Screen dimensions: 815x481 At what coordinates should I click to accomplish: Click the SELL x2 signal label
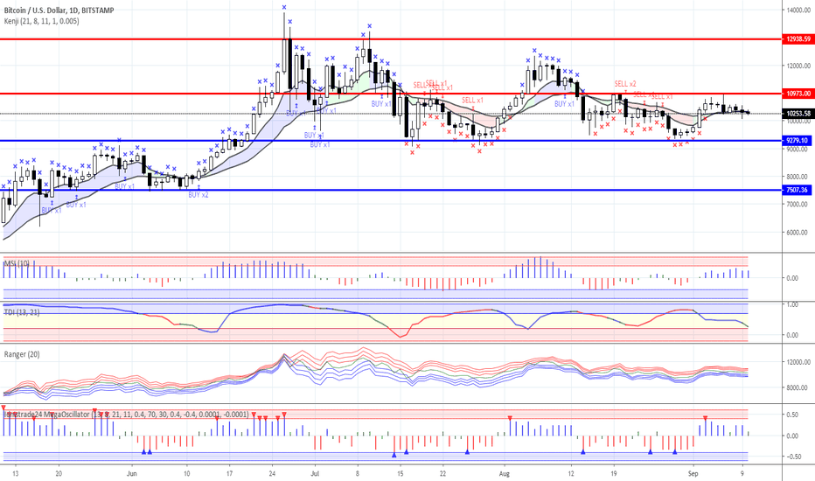click(x=624, y=84)
